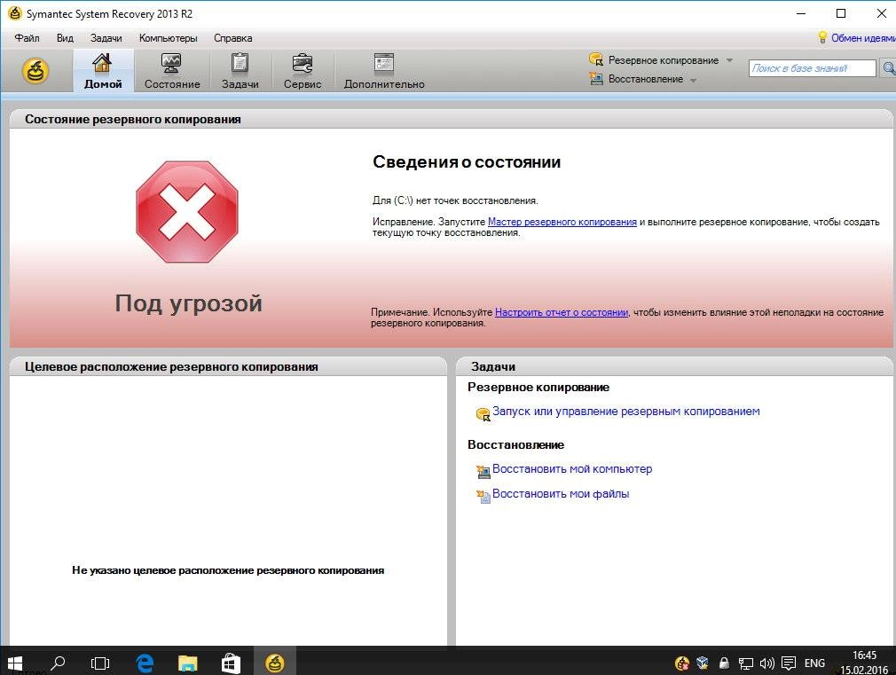Open the Состояние status view
Viewport: 896px width, 675px height.
click(172, 70)
